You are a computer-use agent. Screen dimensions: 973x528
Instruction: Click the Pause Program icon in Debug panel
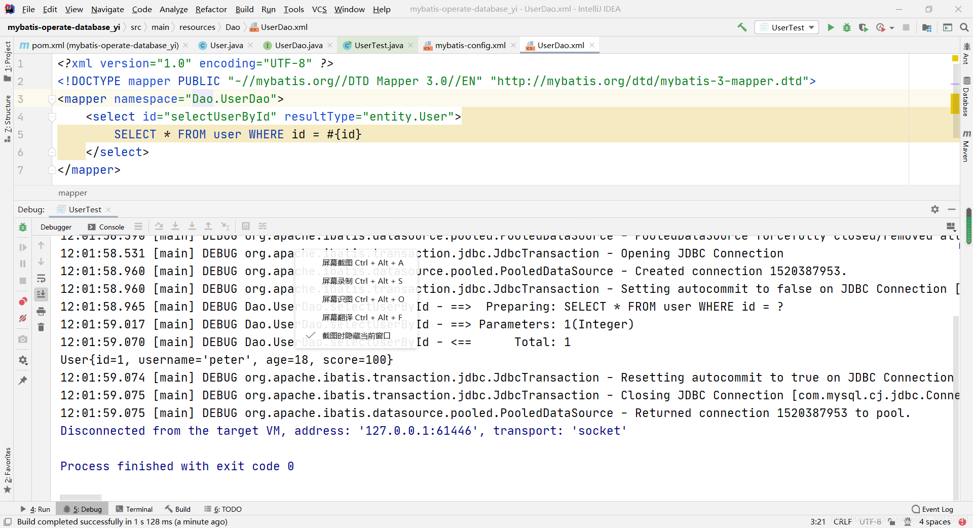23,263
